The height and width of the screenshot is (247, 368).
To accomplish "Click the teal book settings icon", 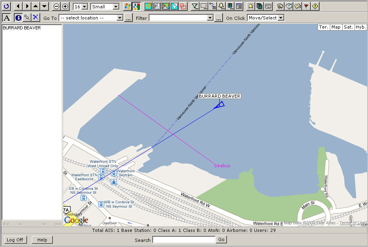I will 230,6.
